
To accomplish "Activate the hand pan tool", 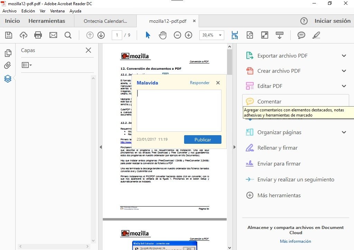I will (163, 35).
